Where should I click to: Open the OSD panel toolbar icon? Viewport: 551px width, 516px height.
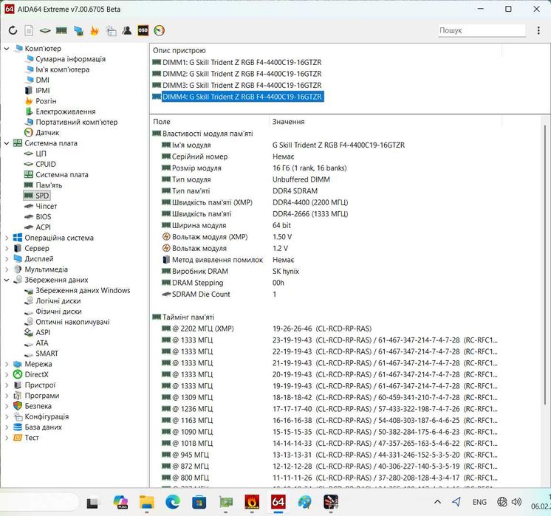tap(143, 30)
